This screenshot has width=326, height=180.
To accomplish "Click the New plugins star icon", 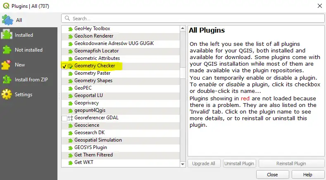I will tap(7, 65).
